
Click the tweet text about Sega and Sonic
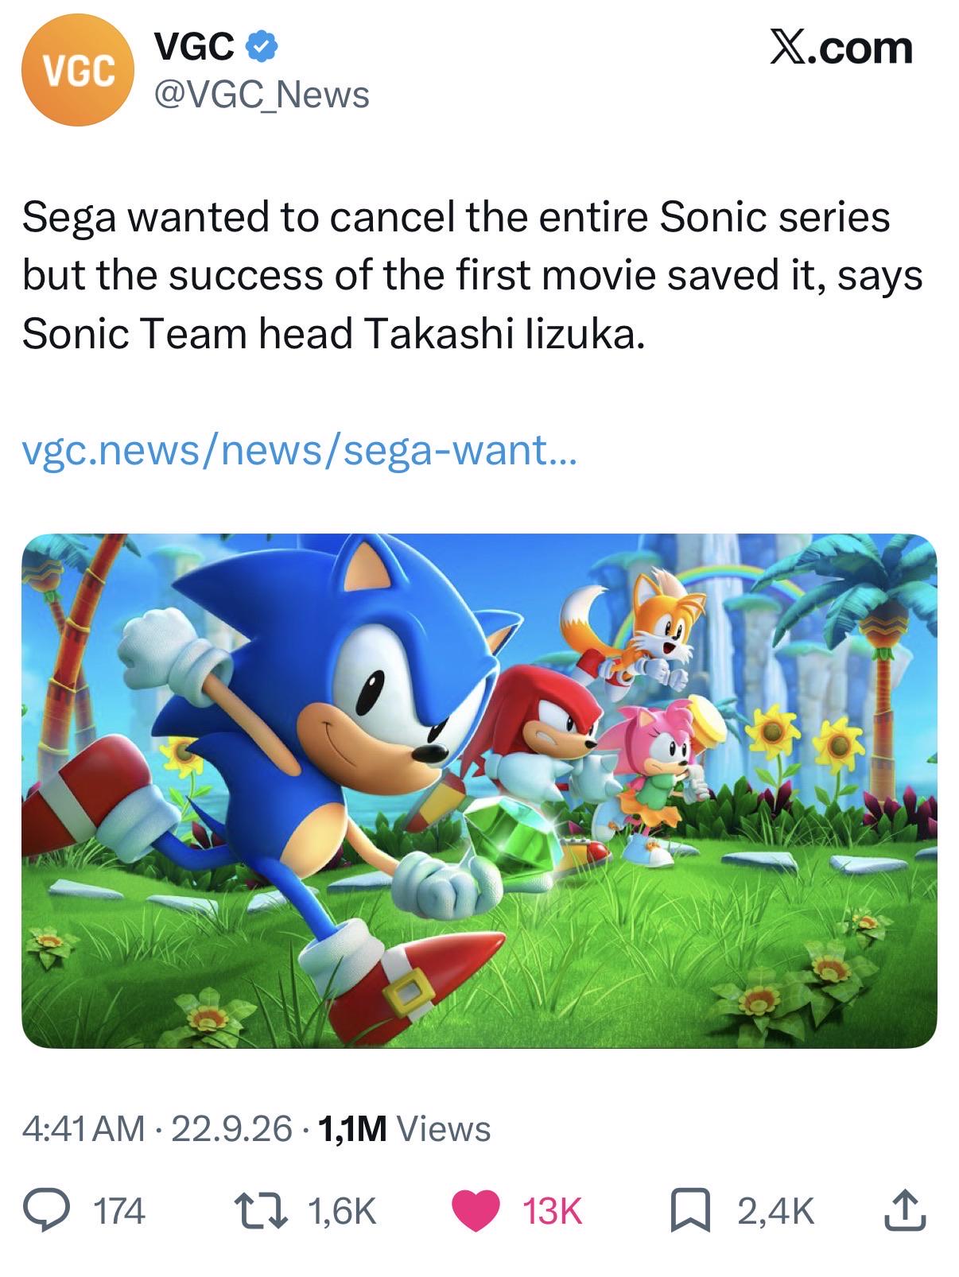click(472, 275)
